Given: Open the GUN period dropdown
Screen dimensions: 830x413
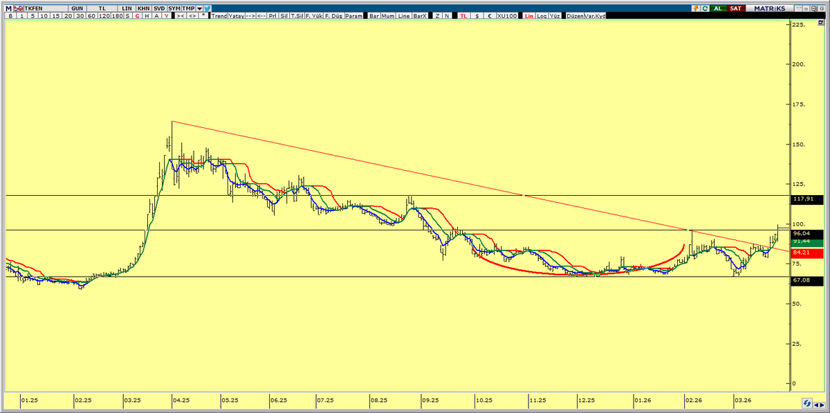Looking at the screenshot, I should (x=77, y=8).
